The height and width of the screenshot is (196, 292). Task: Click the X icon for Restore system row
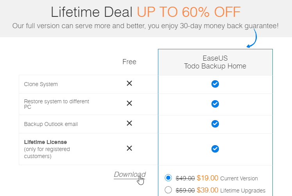[x=129, y=103]
